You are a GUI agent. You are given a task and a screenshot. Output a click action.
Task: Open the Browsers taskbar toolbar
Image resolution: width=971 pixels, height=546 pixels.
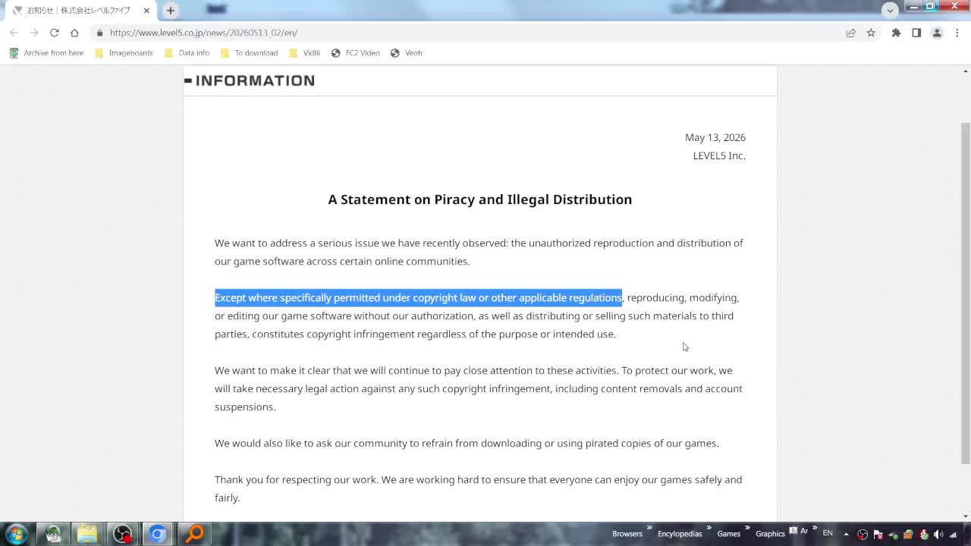click(x=627, y=534)
